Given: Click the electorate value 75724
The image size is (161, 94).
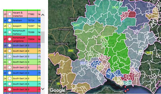Looking at the screenshot, I should 31,20.
